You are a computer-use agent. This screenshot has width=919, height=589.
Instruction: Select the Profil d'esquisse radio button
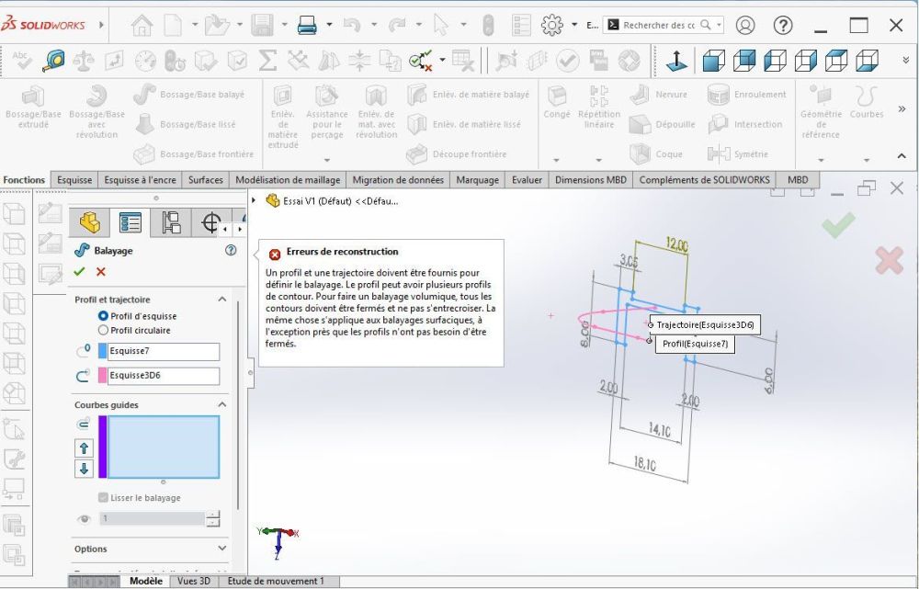click(x=103, y=316)
